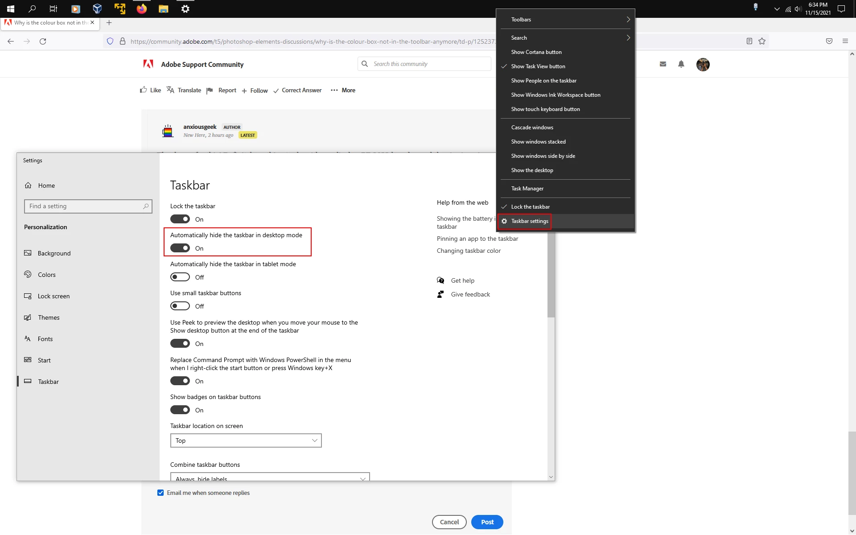Uncheck Email me when someone replies
Screen dimensions: 856x535
click(x=160, y=493)
